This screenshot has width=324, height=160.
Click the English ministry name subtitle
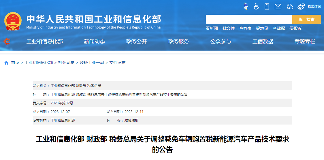point(93,27)
